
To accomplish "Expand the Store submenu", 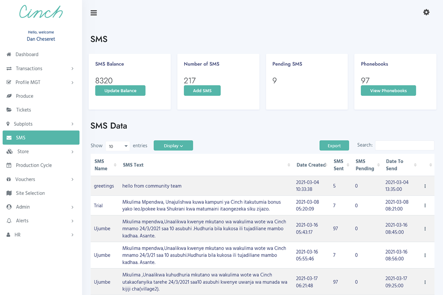I will point(22,151).
